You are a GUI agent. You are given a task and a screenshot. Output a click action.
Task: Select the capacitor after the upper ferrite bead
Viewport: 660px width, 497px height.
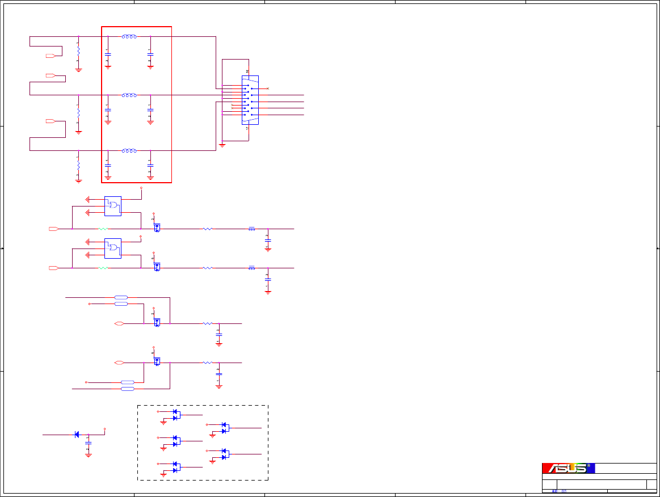268,241
